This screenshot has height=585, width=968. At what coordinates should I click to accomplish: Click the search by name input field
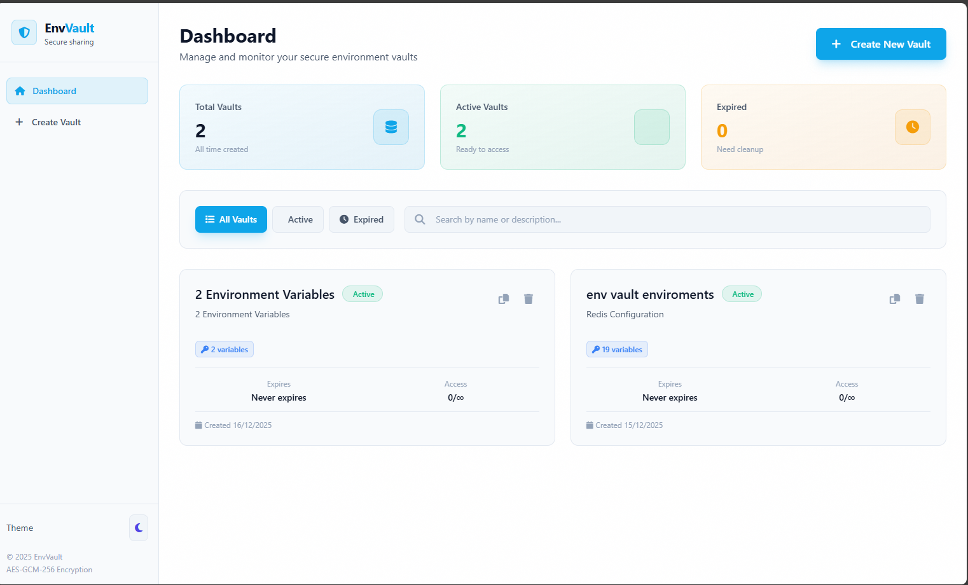click(667, 219)
